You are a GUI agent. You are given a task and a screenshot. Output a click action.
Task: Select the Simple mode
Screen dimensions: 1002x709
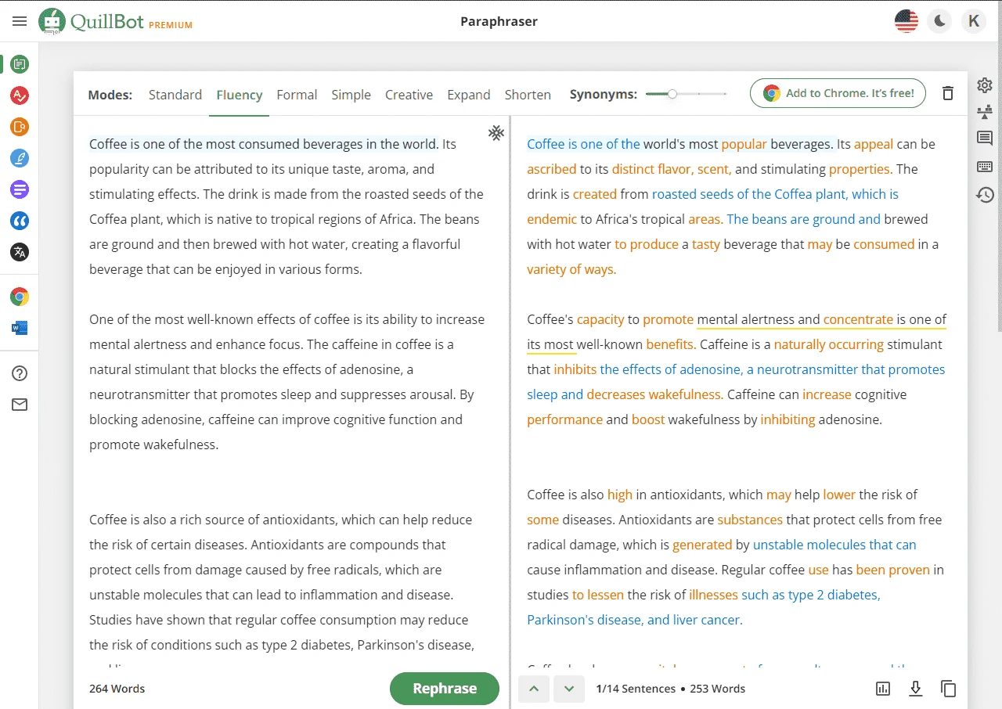click(351, 95)
